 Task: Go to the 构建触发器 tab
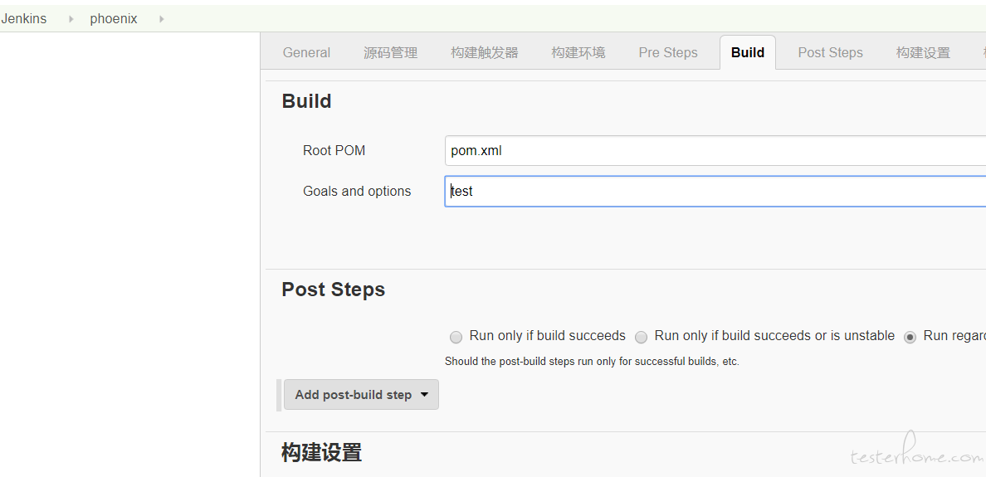click(485, 53)
